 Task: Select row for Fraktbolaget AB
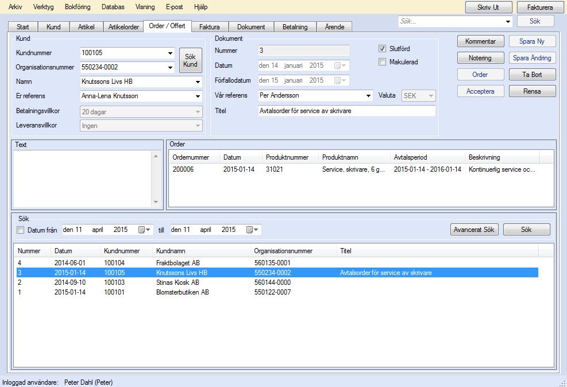[x=277, y=263]
